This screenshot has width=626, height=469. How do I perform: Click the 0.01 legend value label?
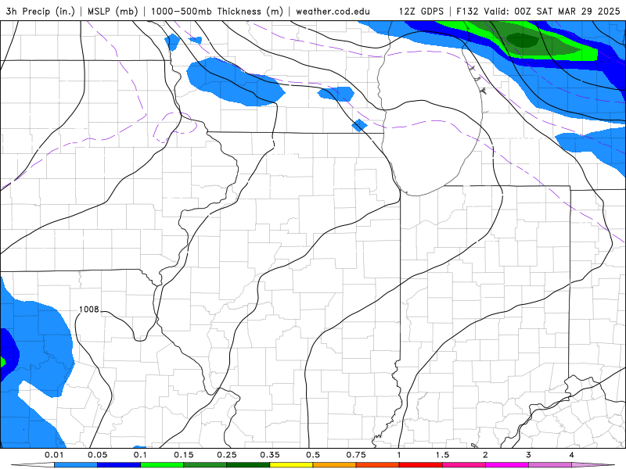pyautogui.click(x=54, y=455)
